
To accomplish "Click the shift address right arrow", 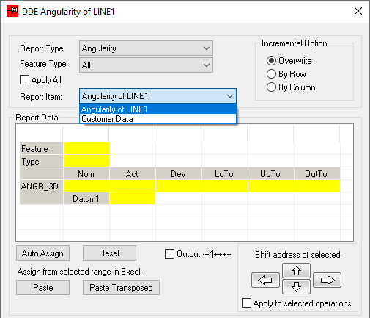I will tap(328, 280).
